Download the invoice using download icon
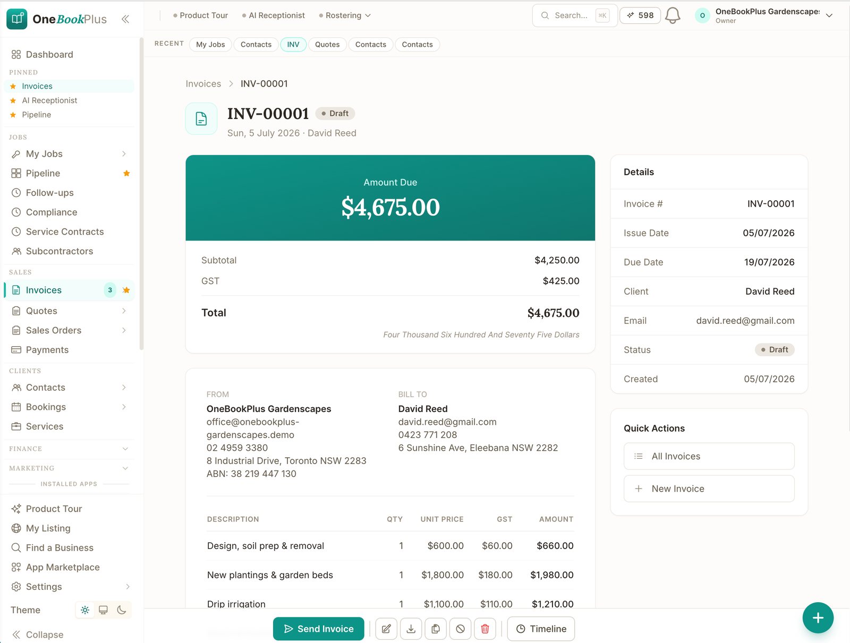This screenshot has height=643, width=850. pos(411,629)
